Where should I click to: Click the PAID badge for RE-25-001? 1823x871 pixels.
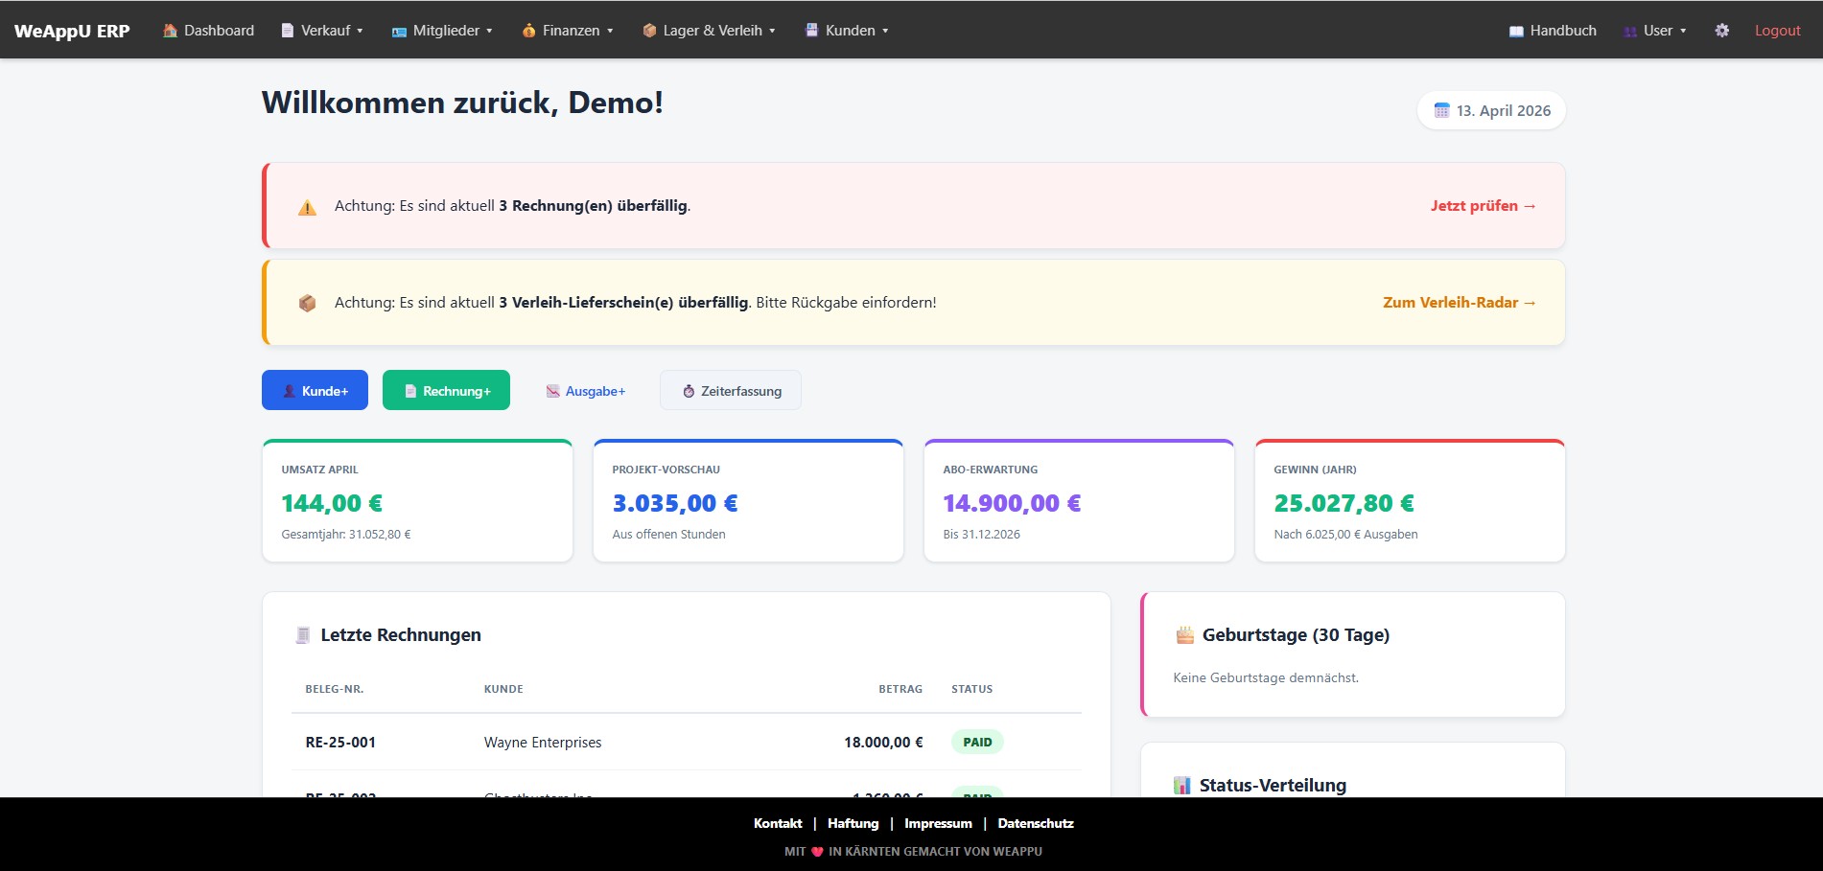click(x=977, y=743)
